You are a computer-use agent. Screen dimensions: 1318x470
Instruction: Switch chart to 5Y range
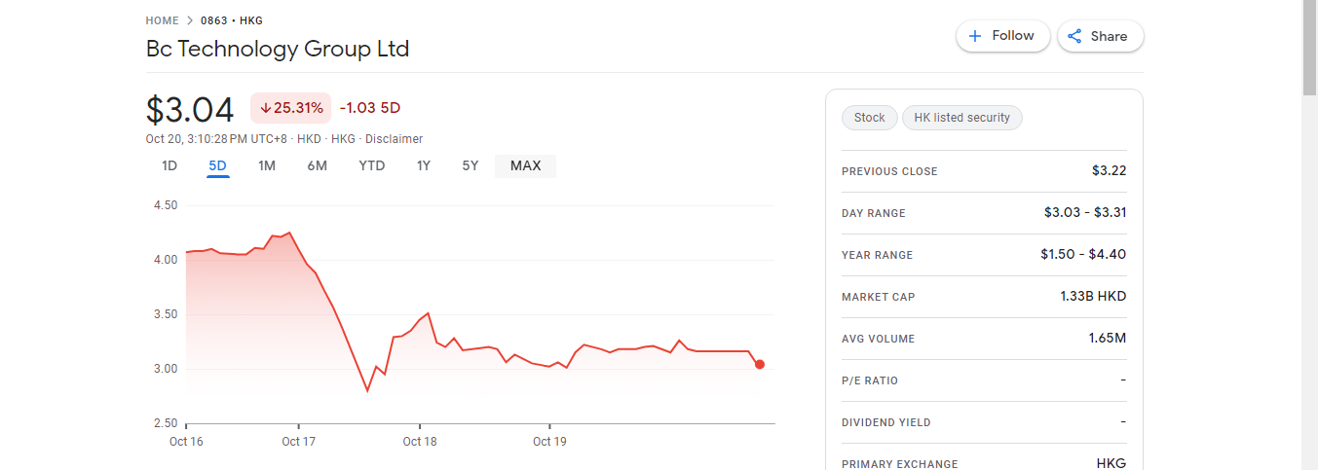click(471, 166)
